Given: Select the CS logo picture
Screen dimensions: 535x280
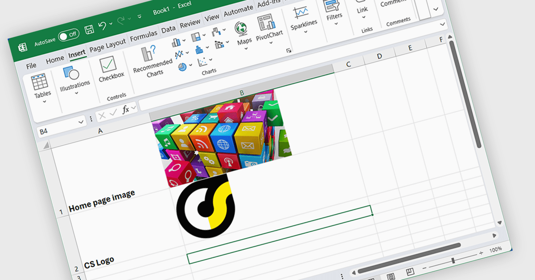Looking at the screenshot, I should [x=205, y=206].
